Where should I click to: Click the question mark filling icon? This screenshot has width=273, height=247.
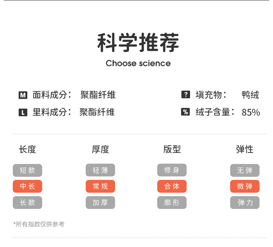186,94
